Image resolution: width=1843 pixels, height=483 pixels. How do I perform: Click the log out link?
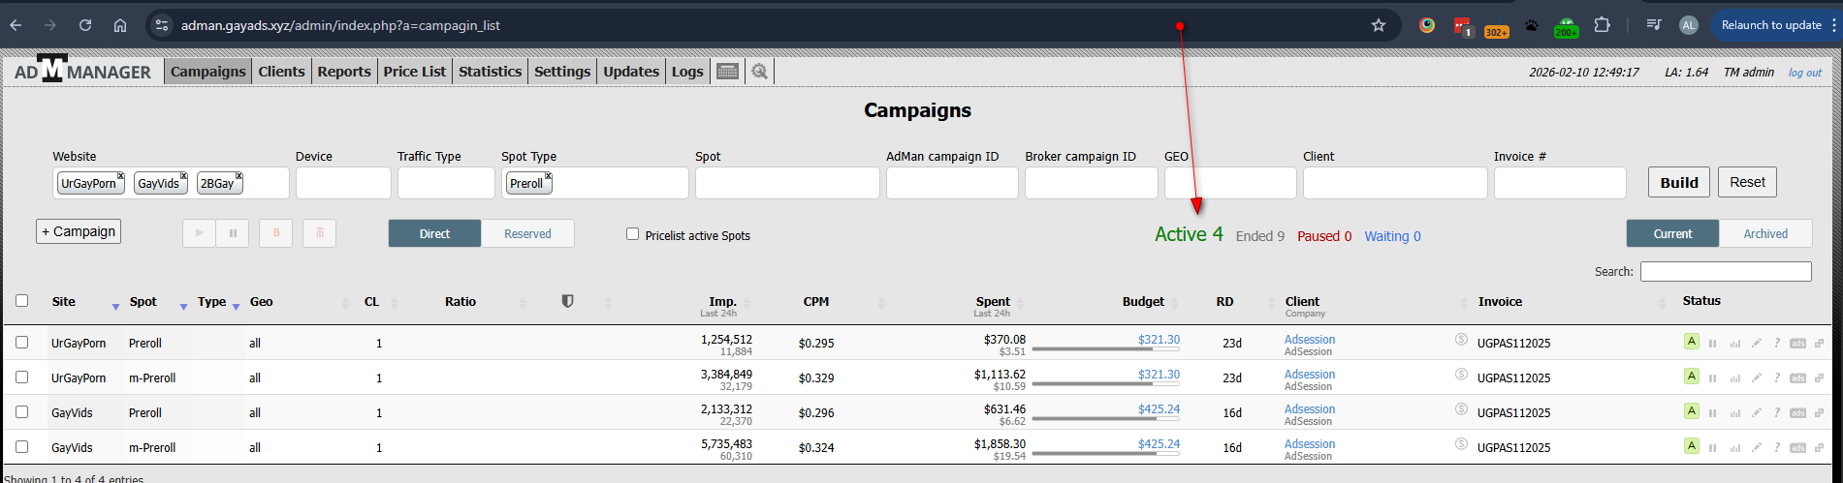point(1804,73)
